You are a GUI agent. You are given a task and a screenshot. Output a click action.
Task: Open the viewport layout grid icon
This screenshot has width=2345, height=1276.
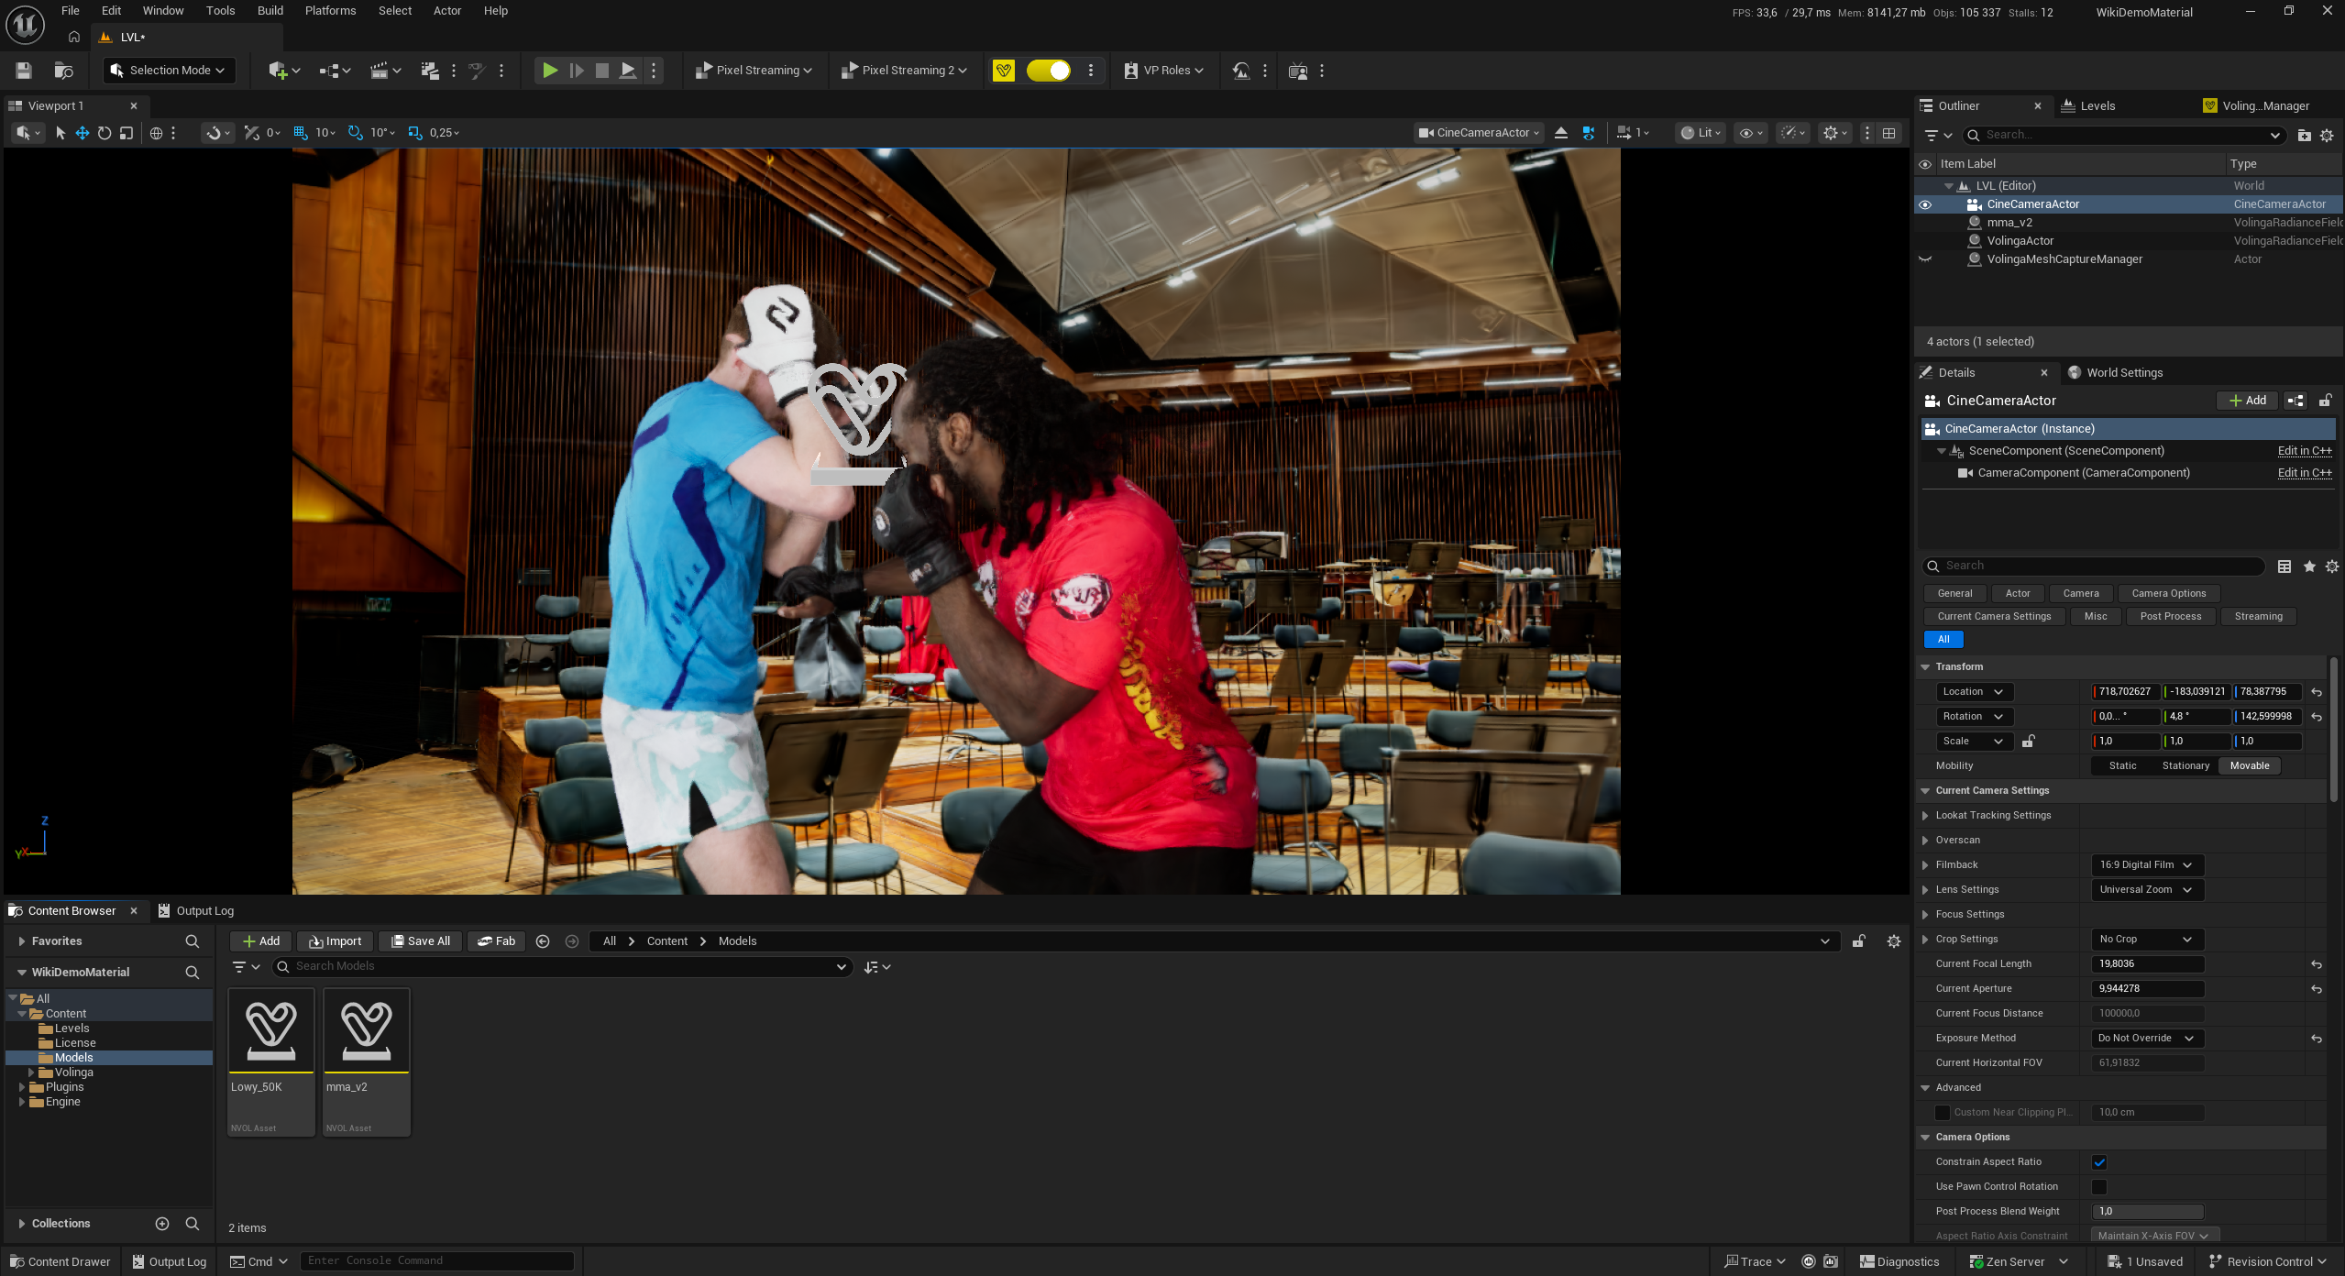coord(1889,133)
